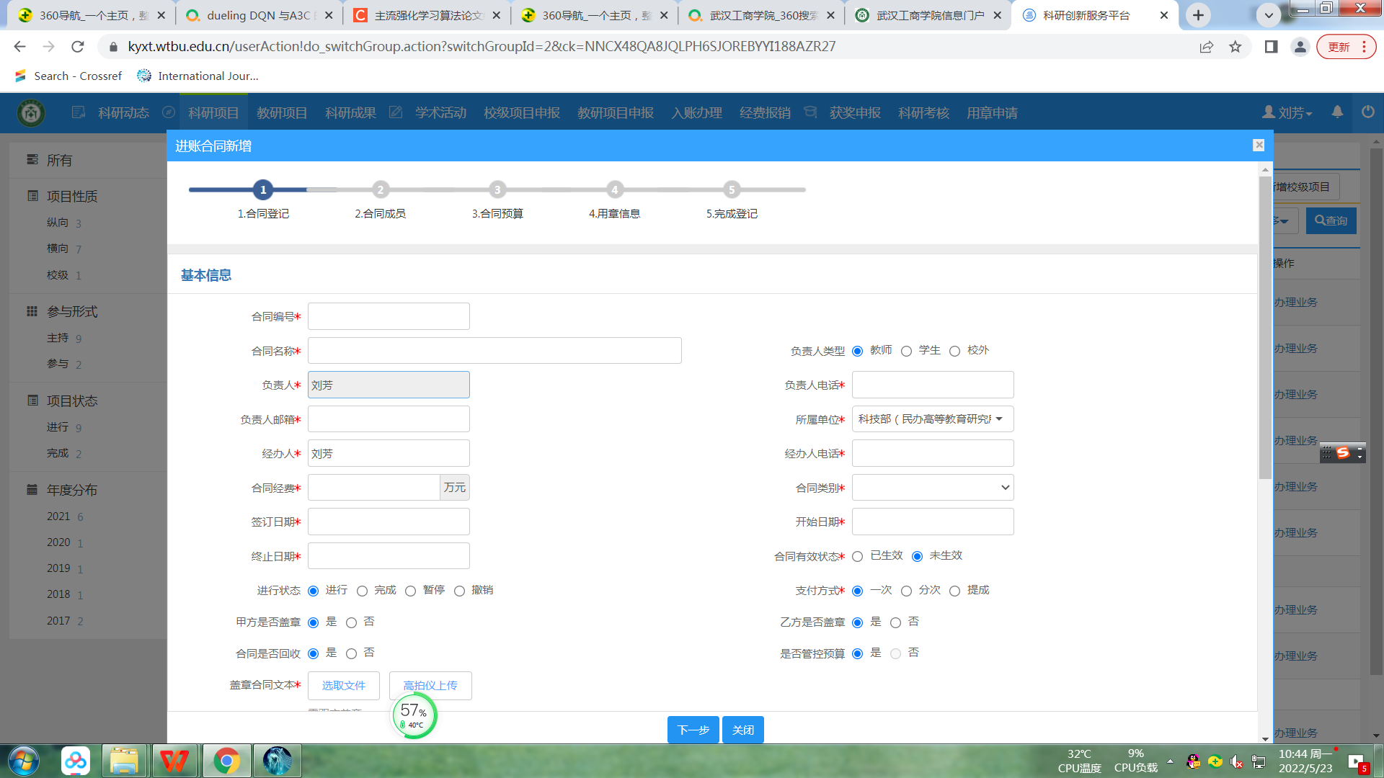Click the power logout icon

[1367, 112]
